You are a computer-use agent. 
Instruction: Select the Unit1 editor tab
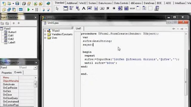tap(78, 29)
